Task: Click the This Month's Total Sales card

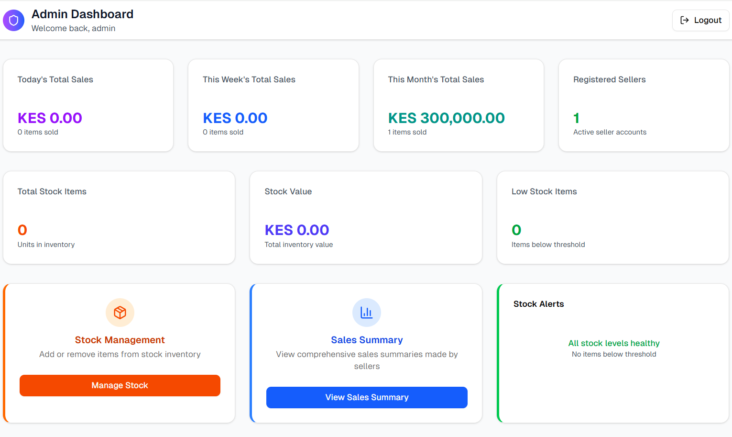Action: (458, 105)
